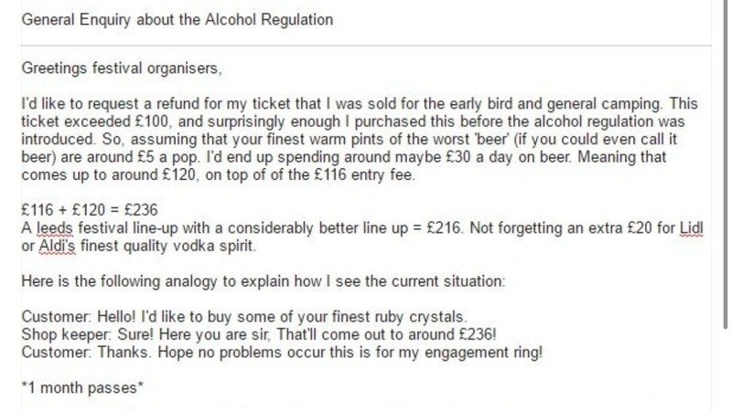Click the email subject line field
732x411 pixels.
pos(366,19)
